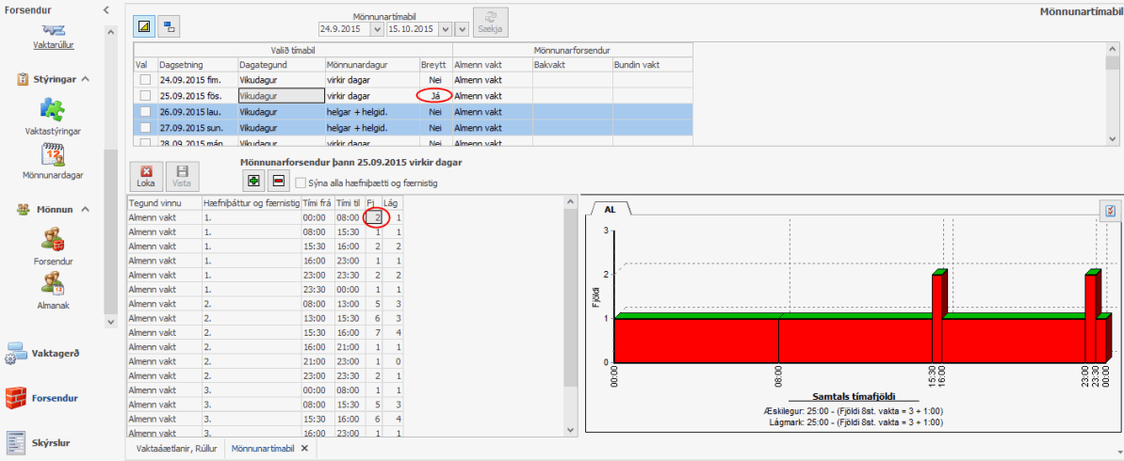
Task: Click the Fj cell of the first row
Action: pos(377,217)
